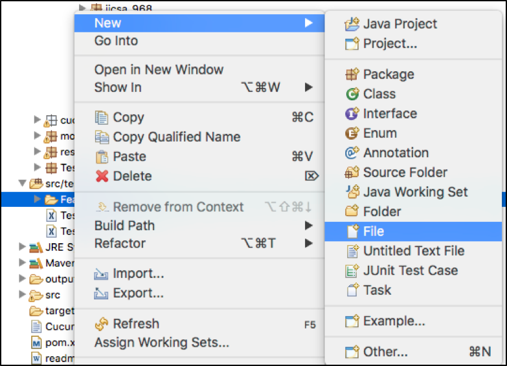Select Untitled Text File entry
The image size is (507, 366).
click(413, 251)
